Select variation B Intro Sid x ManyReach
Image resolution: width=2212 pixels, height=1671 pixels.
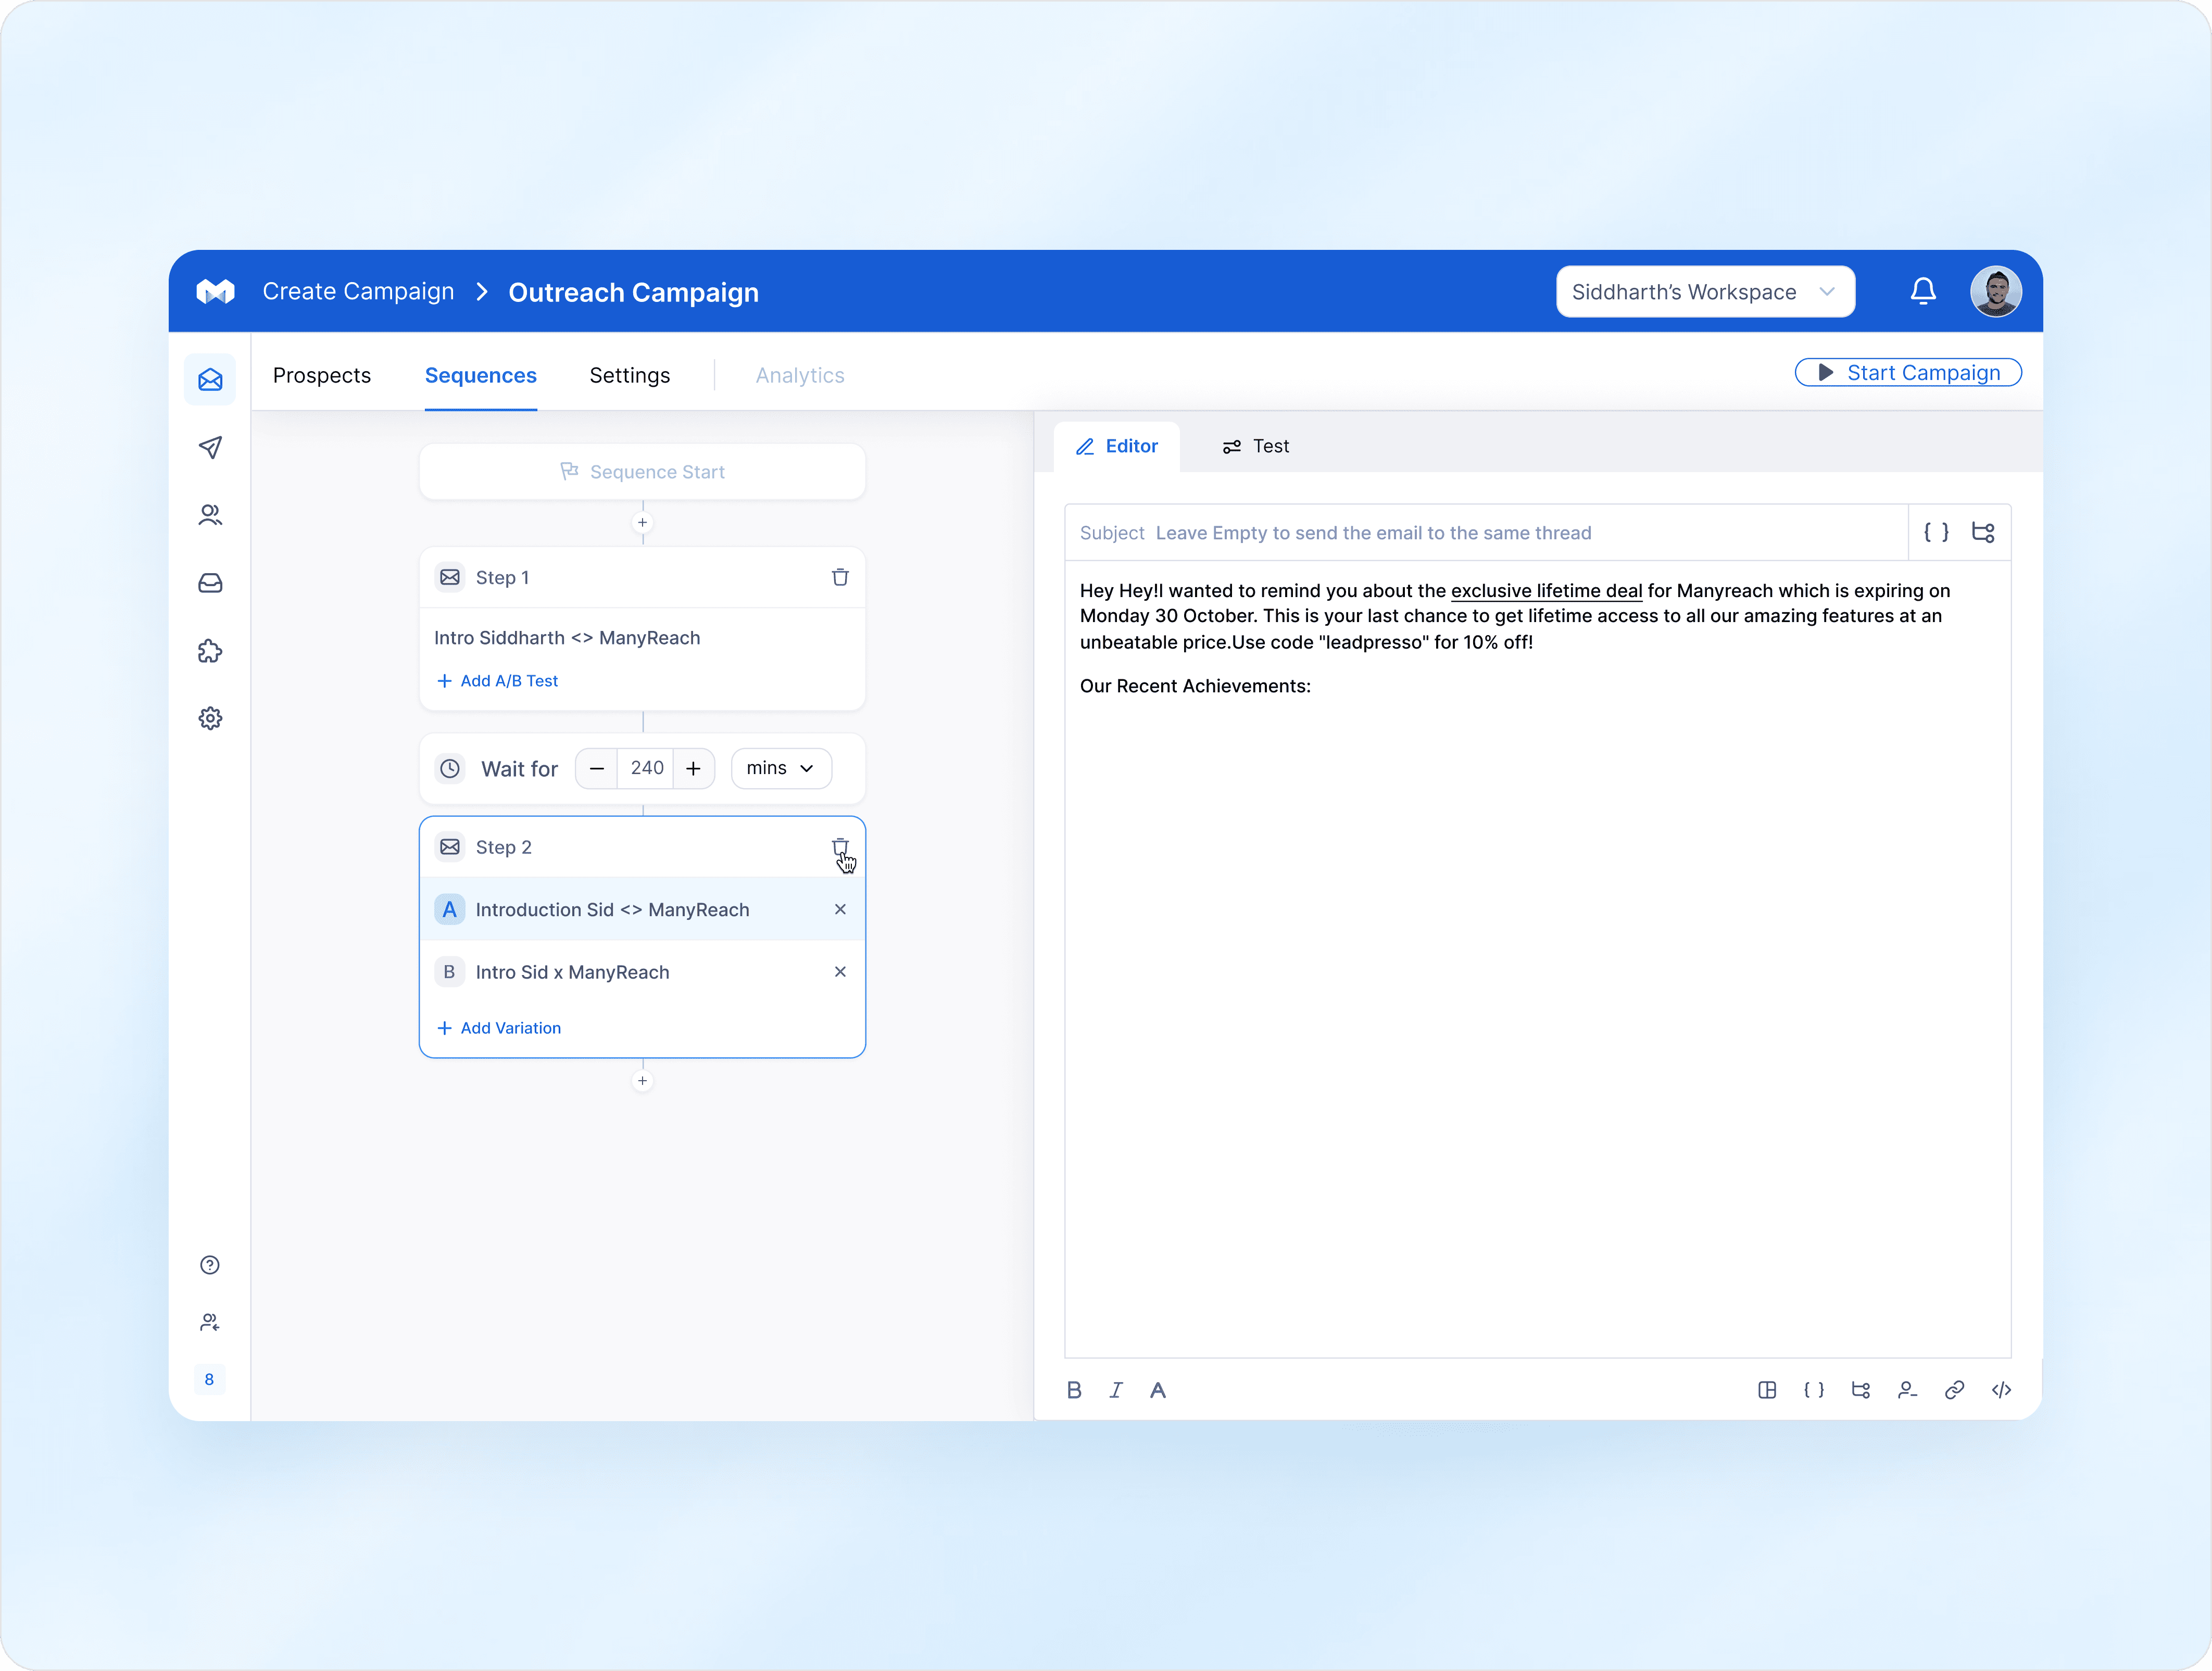pos(572,972)
